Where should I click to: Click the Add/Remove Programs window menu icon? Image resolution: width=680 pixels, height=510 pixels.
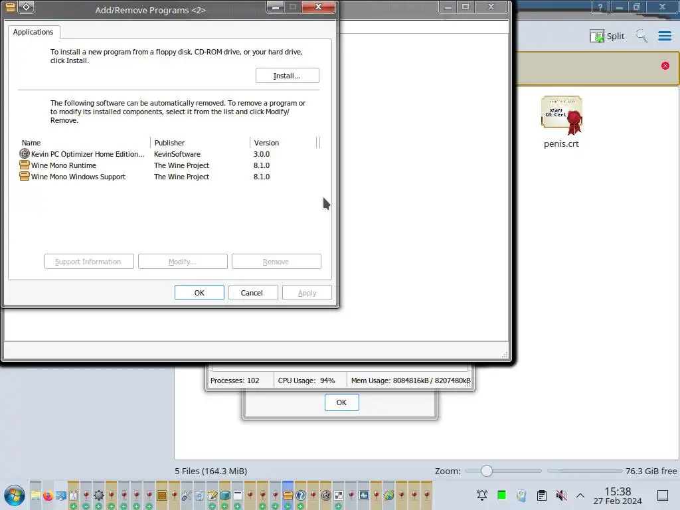(x=11, y=7)
